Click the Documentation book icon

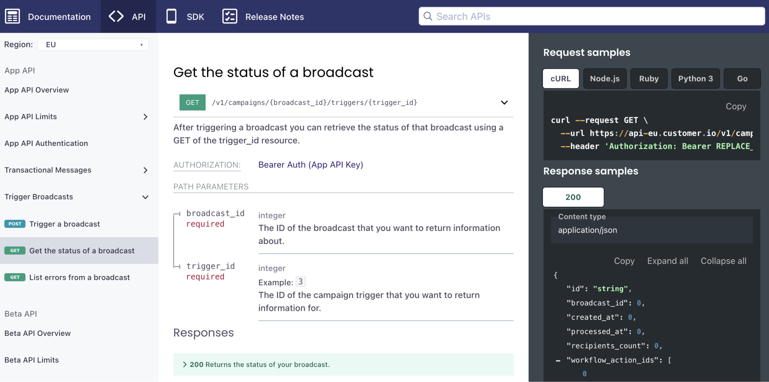pos(12,17)
